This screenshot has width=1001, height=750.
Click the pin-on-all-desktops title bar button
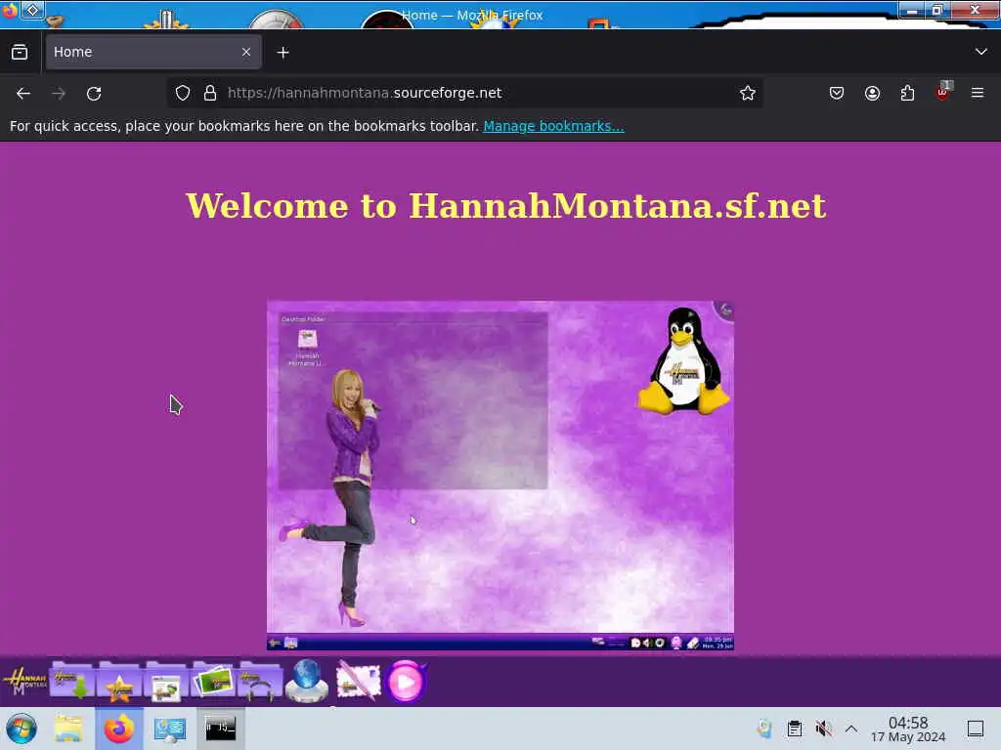[x=32, y=10]
